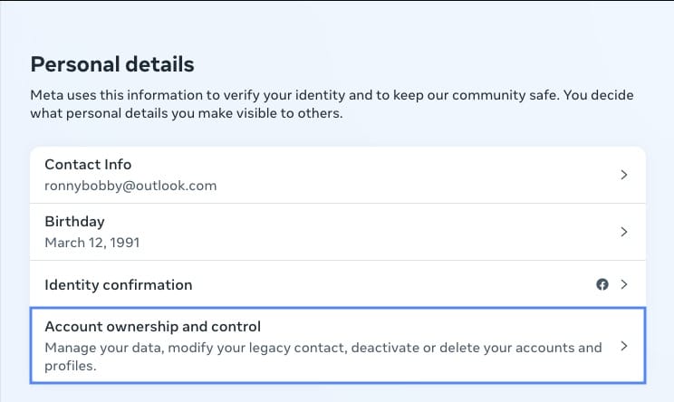674x402 pixels.
Task: Select the Birthday title
Action: 75,222
